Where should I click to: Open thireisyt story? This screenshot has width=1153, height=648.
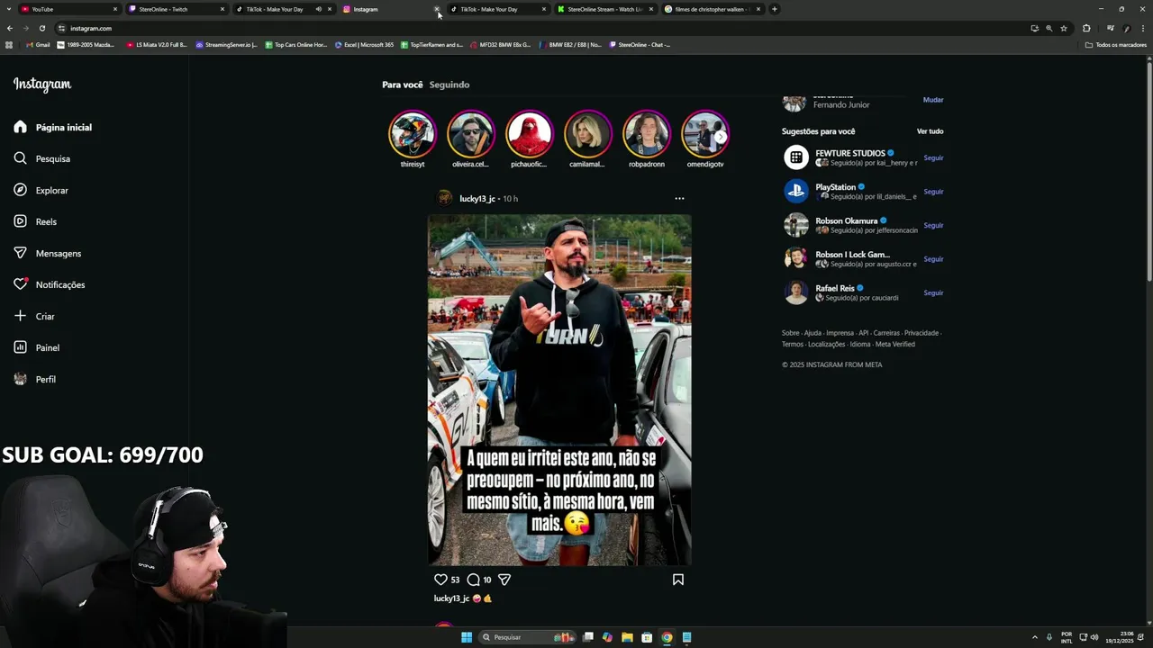(413, 133)
